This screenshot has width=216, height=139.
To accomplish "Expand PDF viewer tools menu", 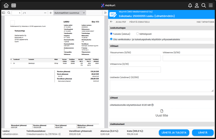I will [105, 13].
